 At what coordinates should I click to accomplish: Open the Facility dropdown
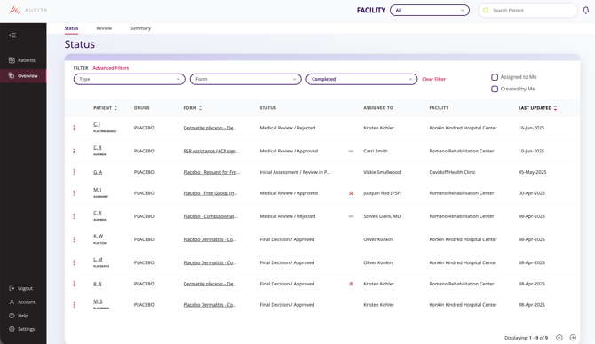point(430,11)
